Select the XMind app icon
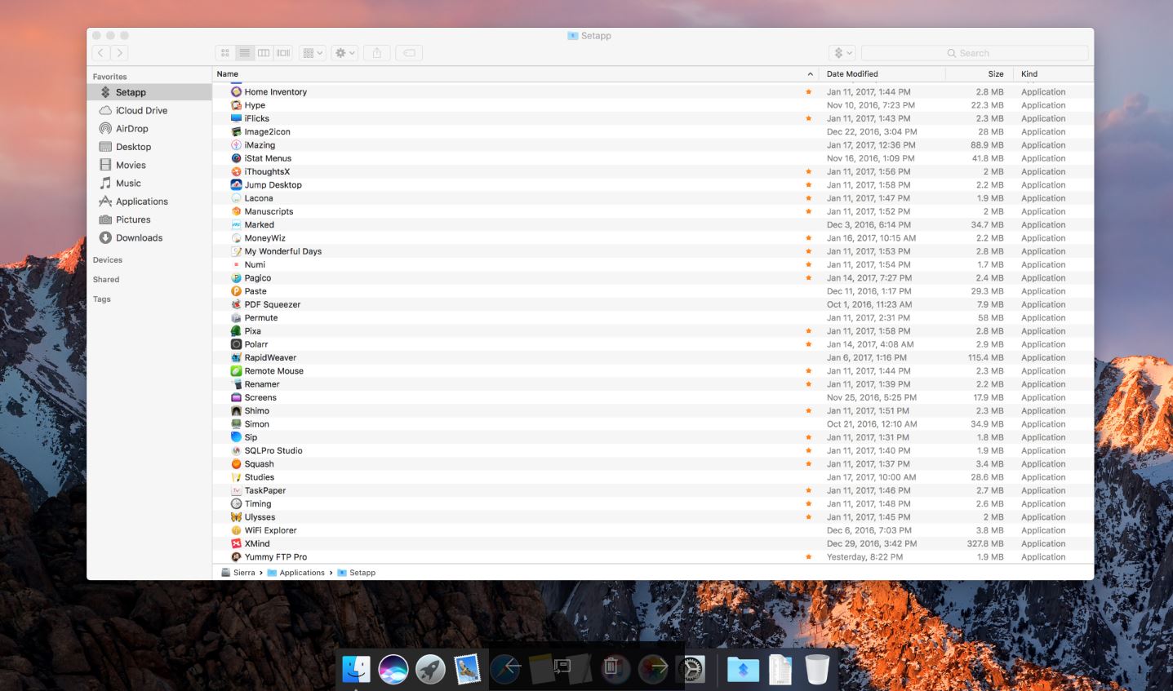Image resolution: width=1173 pixels, height=691 pixels. coord(236,543)
